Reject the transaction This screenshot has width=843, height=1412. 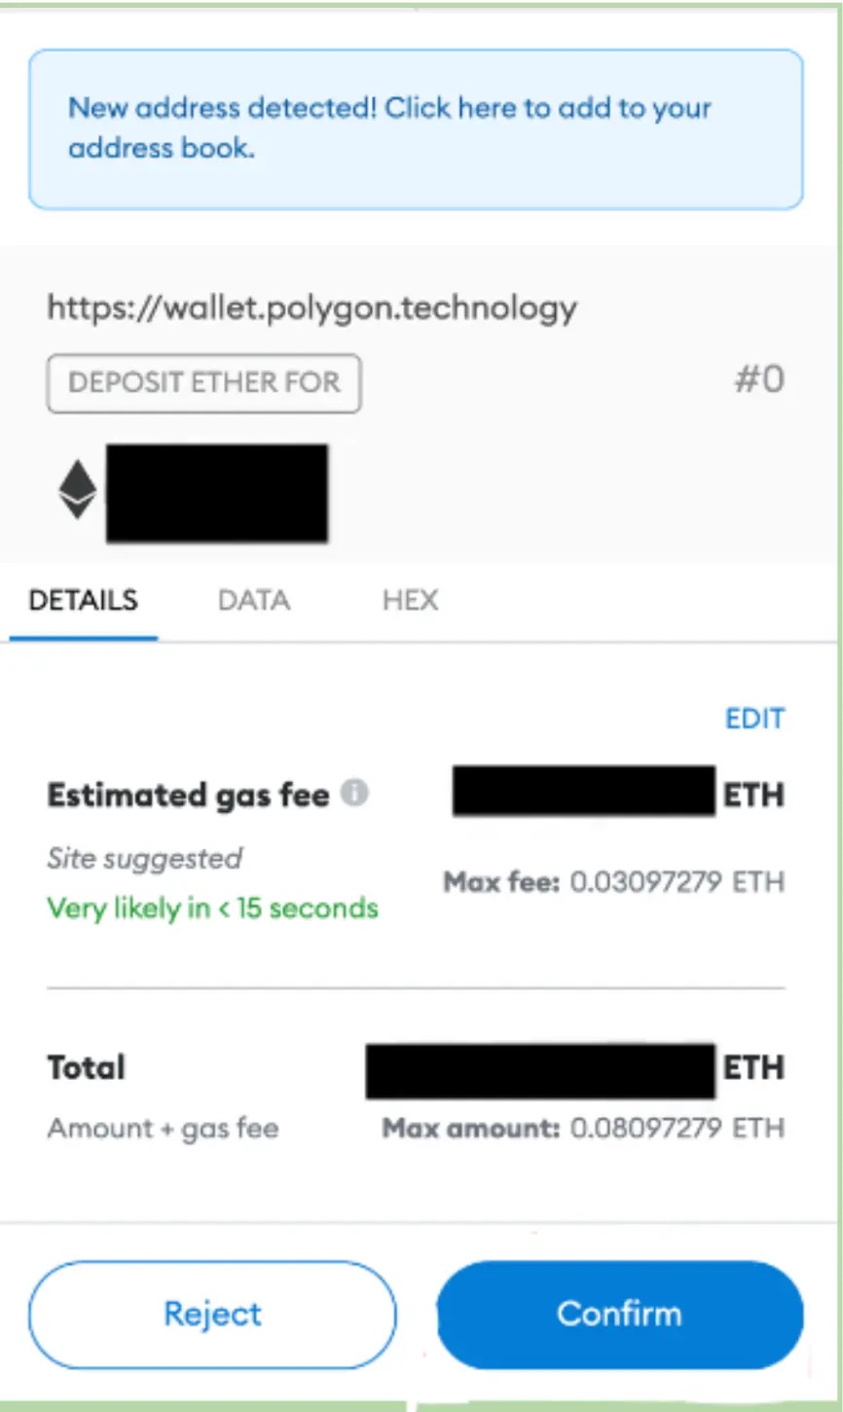point(212,1314)
